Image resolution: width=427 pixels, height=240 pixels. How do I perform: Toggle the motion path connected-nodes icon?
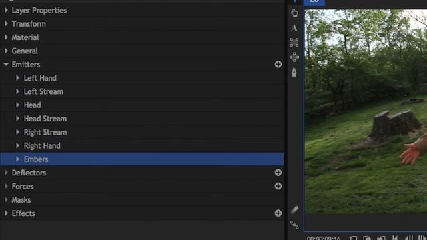coord(294,225)
